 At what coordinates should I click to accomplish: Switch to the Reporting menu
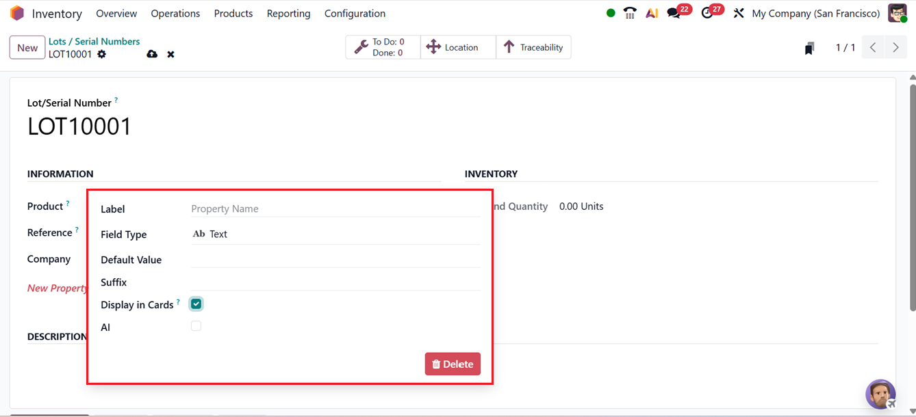tap(288, 13)
